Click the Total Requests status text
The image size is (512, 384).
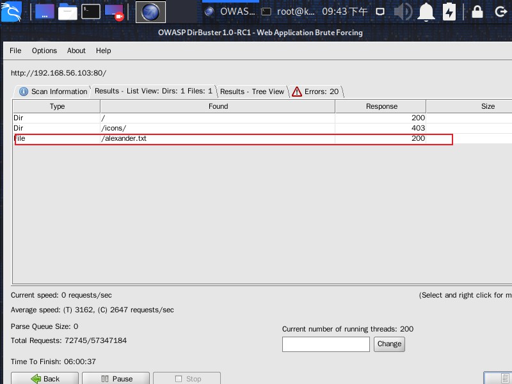point(68,340)
